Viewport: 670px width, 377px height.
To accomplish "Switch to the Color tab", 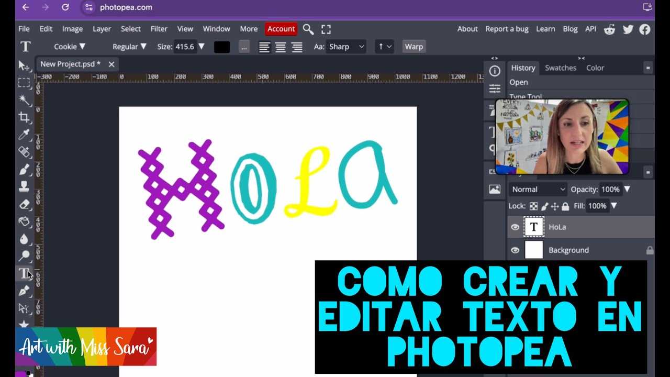I will tap(595, 68).
